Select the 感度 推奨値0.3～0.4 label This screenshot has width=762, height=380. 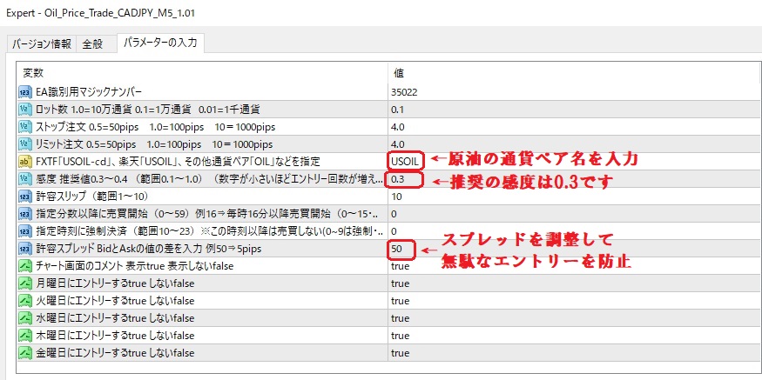(x=209, y=179)
